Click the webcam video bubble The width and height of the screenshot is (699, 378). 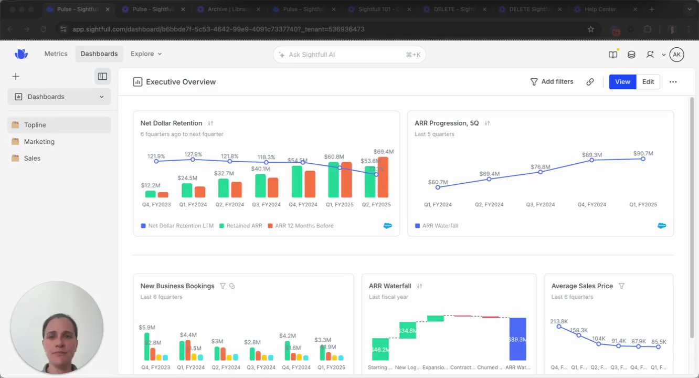click(57, 328)
